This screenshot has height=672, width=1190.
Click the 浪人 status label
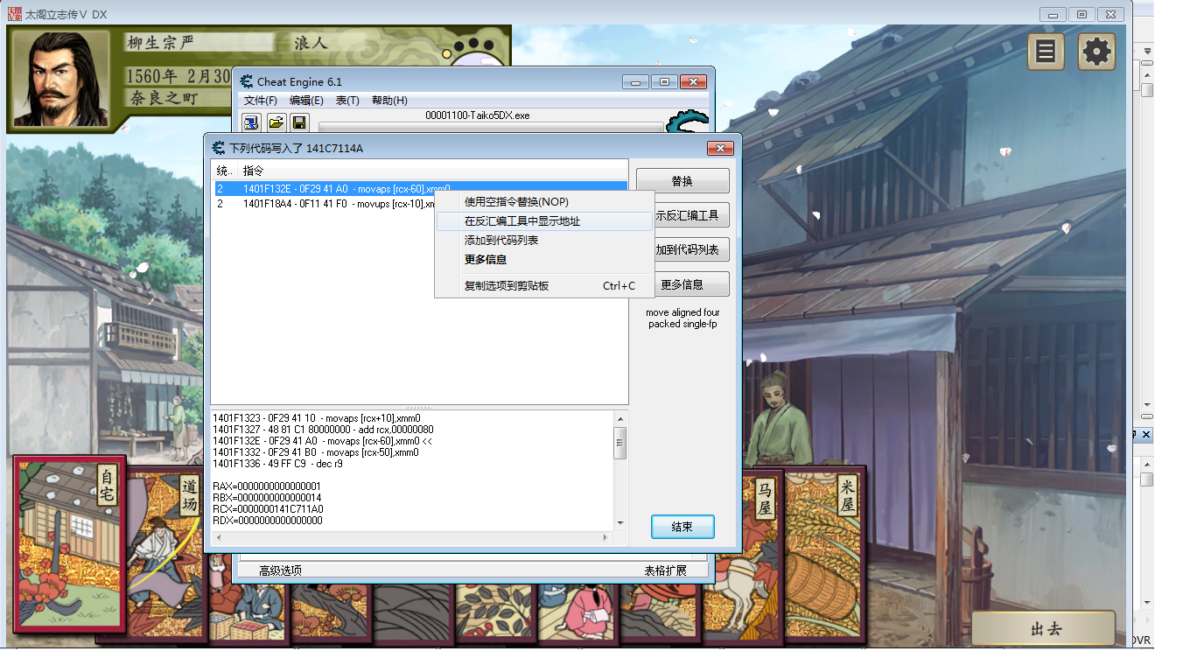tap(311, 43)
